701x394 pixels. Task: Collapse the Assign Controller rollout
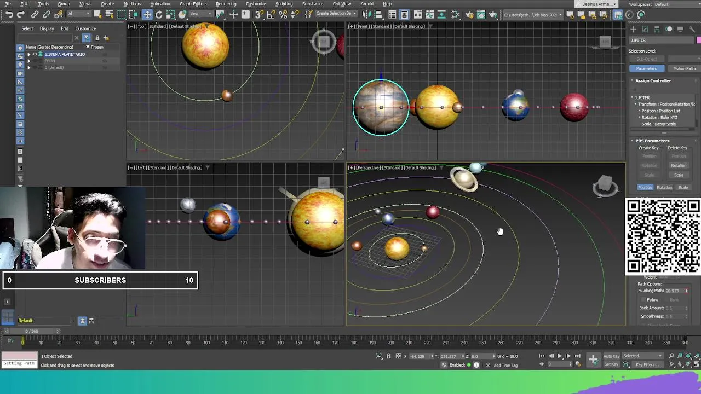pyautogui.click(x=653, y=80)
